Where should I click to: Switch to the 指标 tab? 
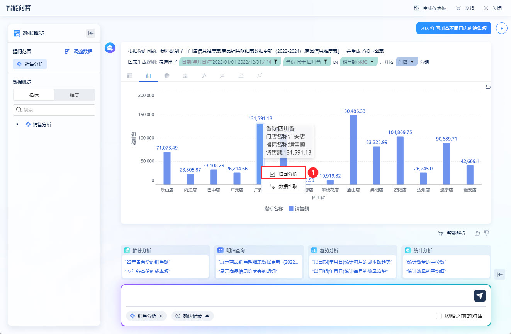pyautogui.click(x=34, y=95)
